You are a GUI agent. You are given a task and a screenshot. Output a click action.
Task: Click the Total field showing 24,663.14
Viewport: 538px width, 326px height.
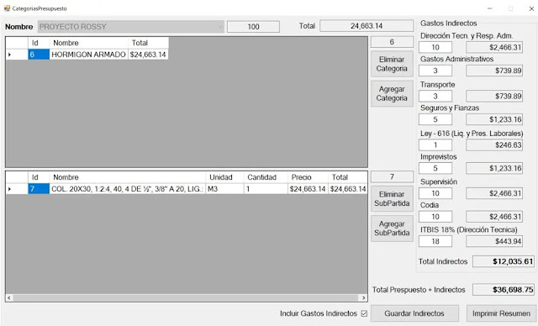pos(367,26)
